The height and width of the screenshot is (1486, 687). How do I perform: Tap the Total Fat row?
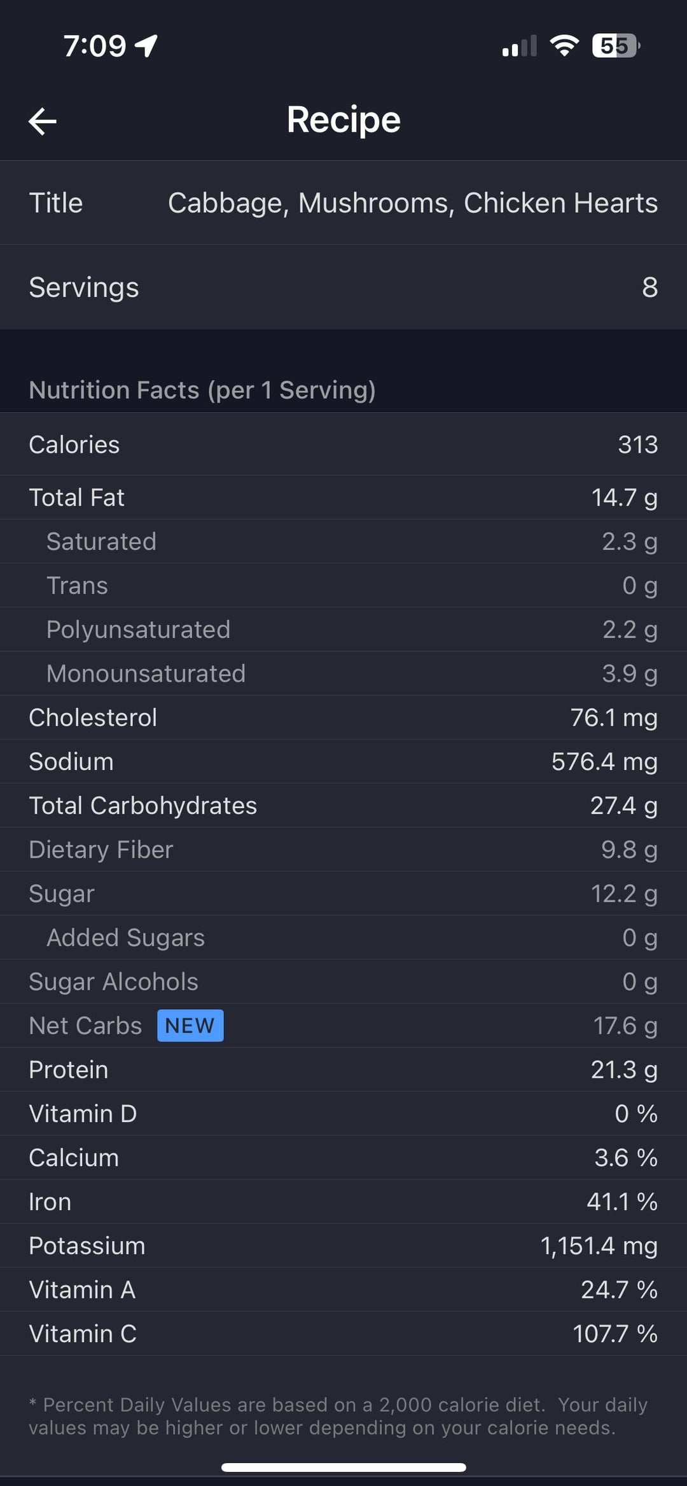coord(343,497)
